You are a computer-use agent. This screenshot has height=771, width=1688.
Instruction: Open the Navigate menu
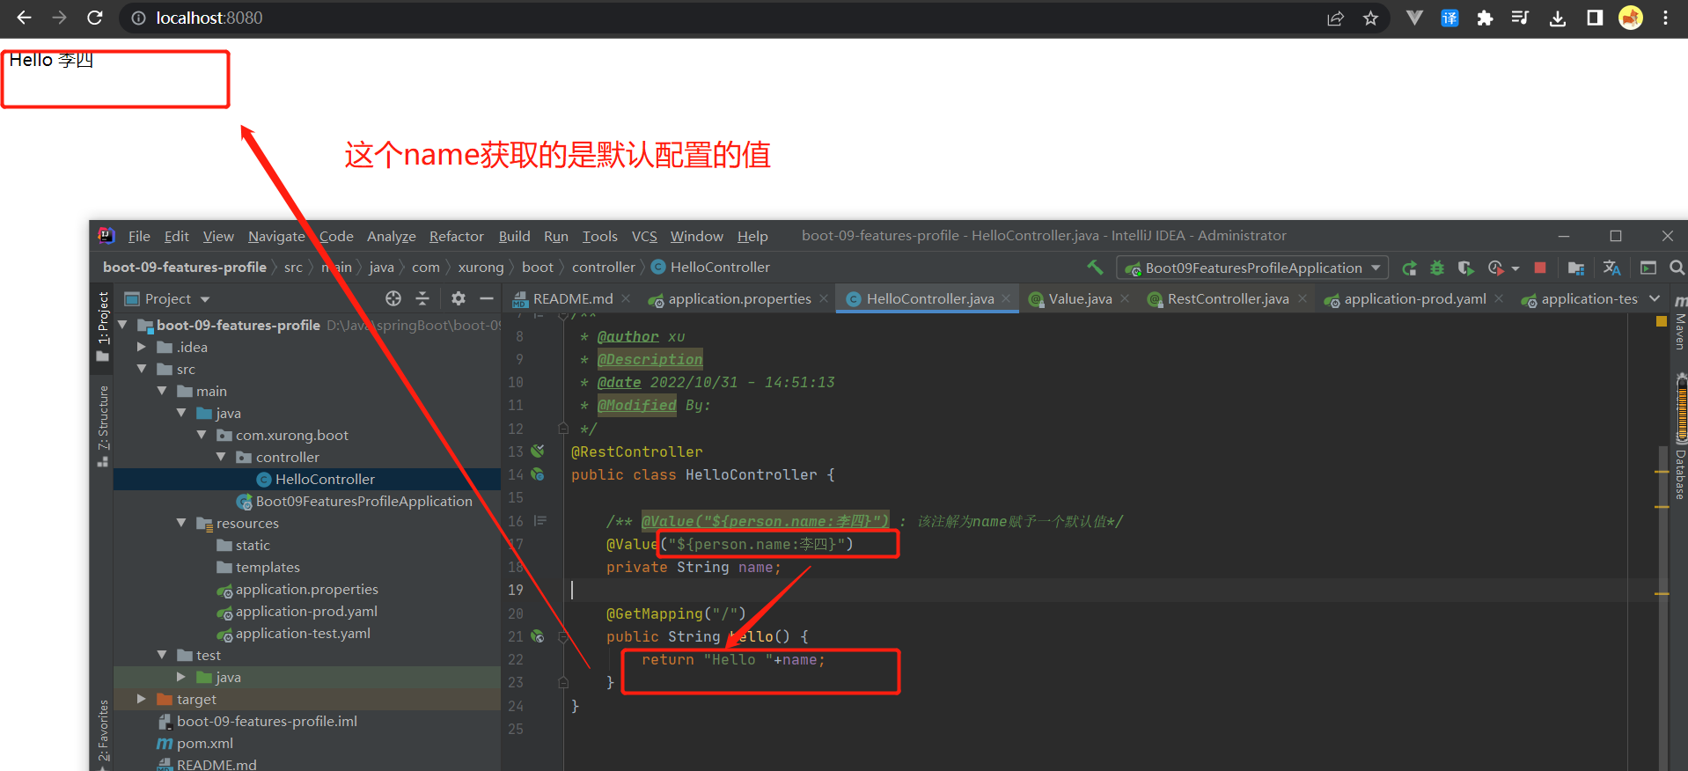click(276, 236)
